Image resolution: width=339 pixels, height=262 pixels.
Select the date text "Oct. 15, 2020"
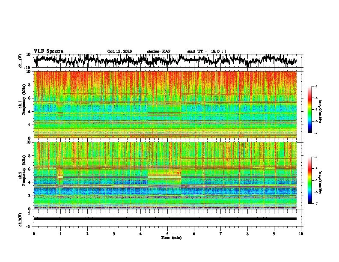119,51
